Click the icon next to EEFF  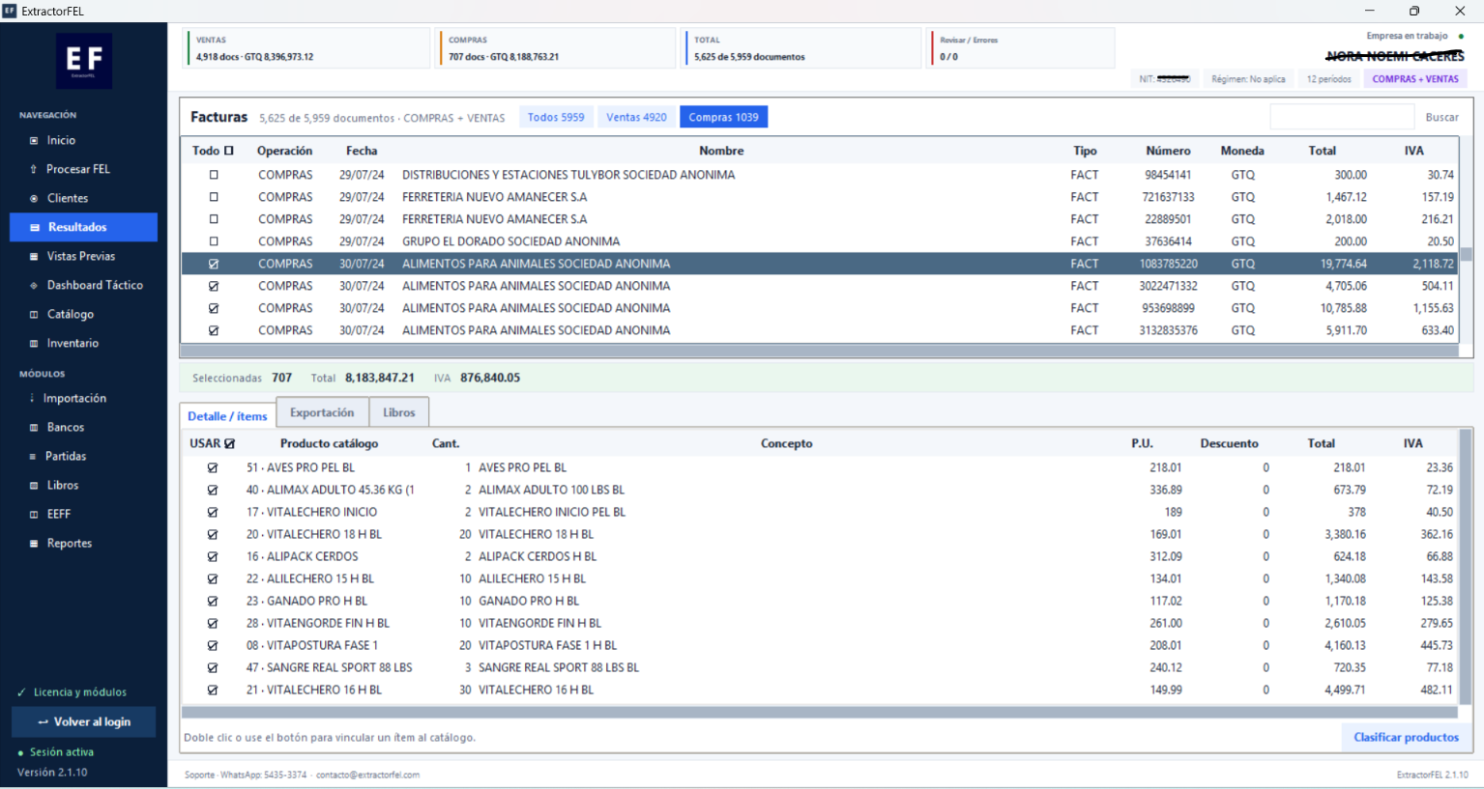click(x=34, y=515)
